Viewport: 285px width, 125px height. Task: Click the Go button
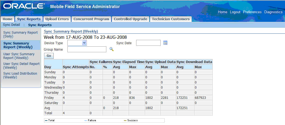49,56
